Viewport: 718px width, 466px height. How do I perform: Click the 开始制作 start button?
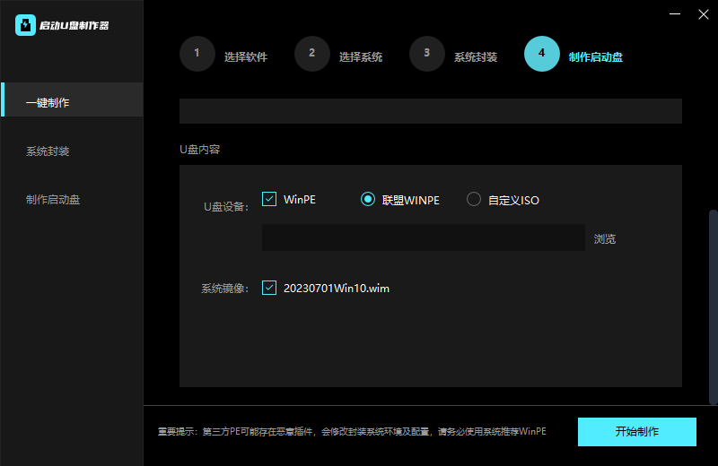[x=636, y=431]
